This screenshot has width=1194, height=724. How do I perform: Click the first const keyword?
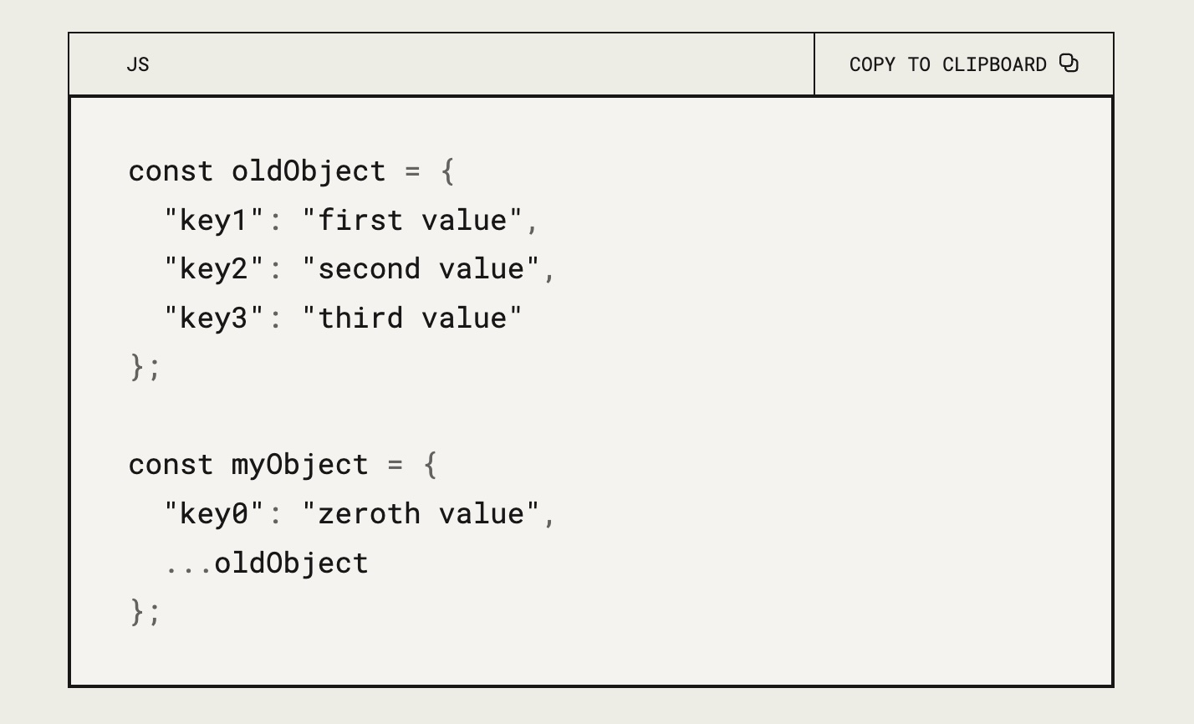coord(171,171)
